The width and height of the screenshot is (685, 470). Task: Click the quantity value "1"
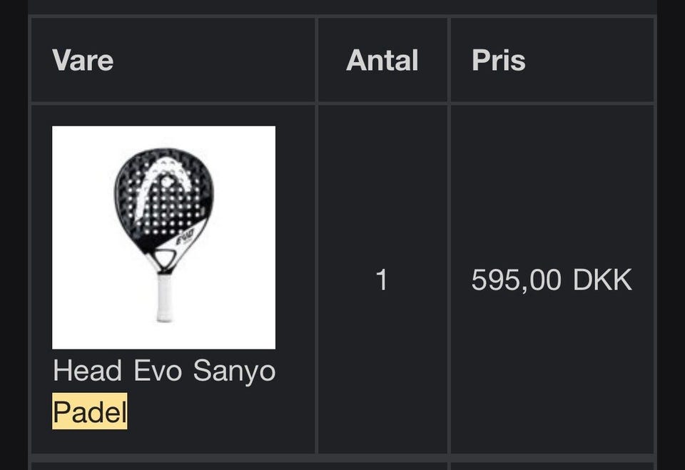click(x=382, y=280)
